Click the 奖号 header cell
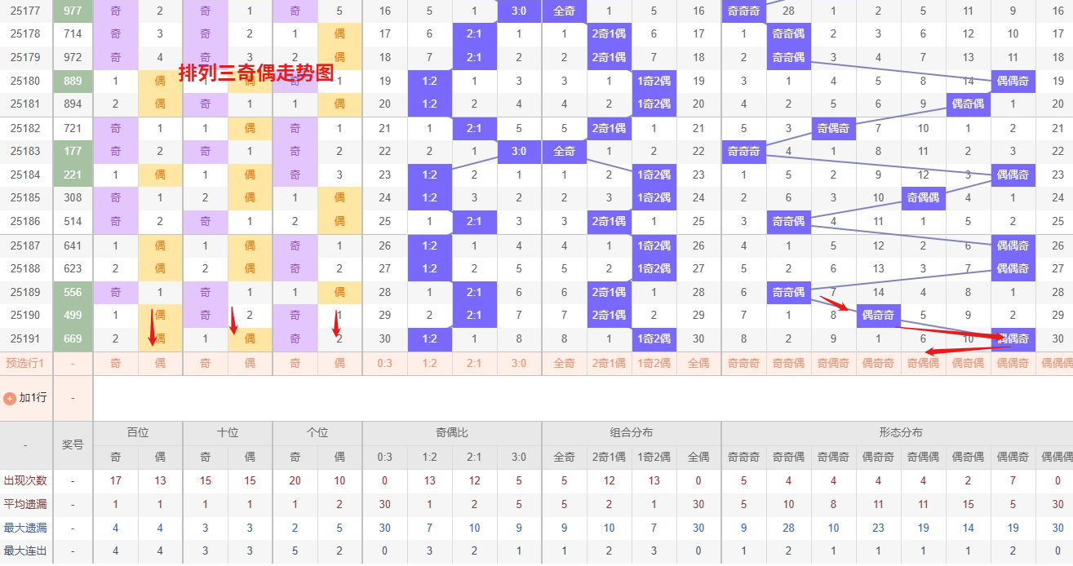The image size is (1073, 566). (73, 445)
